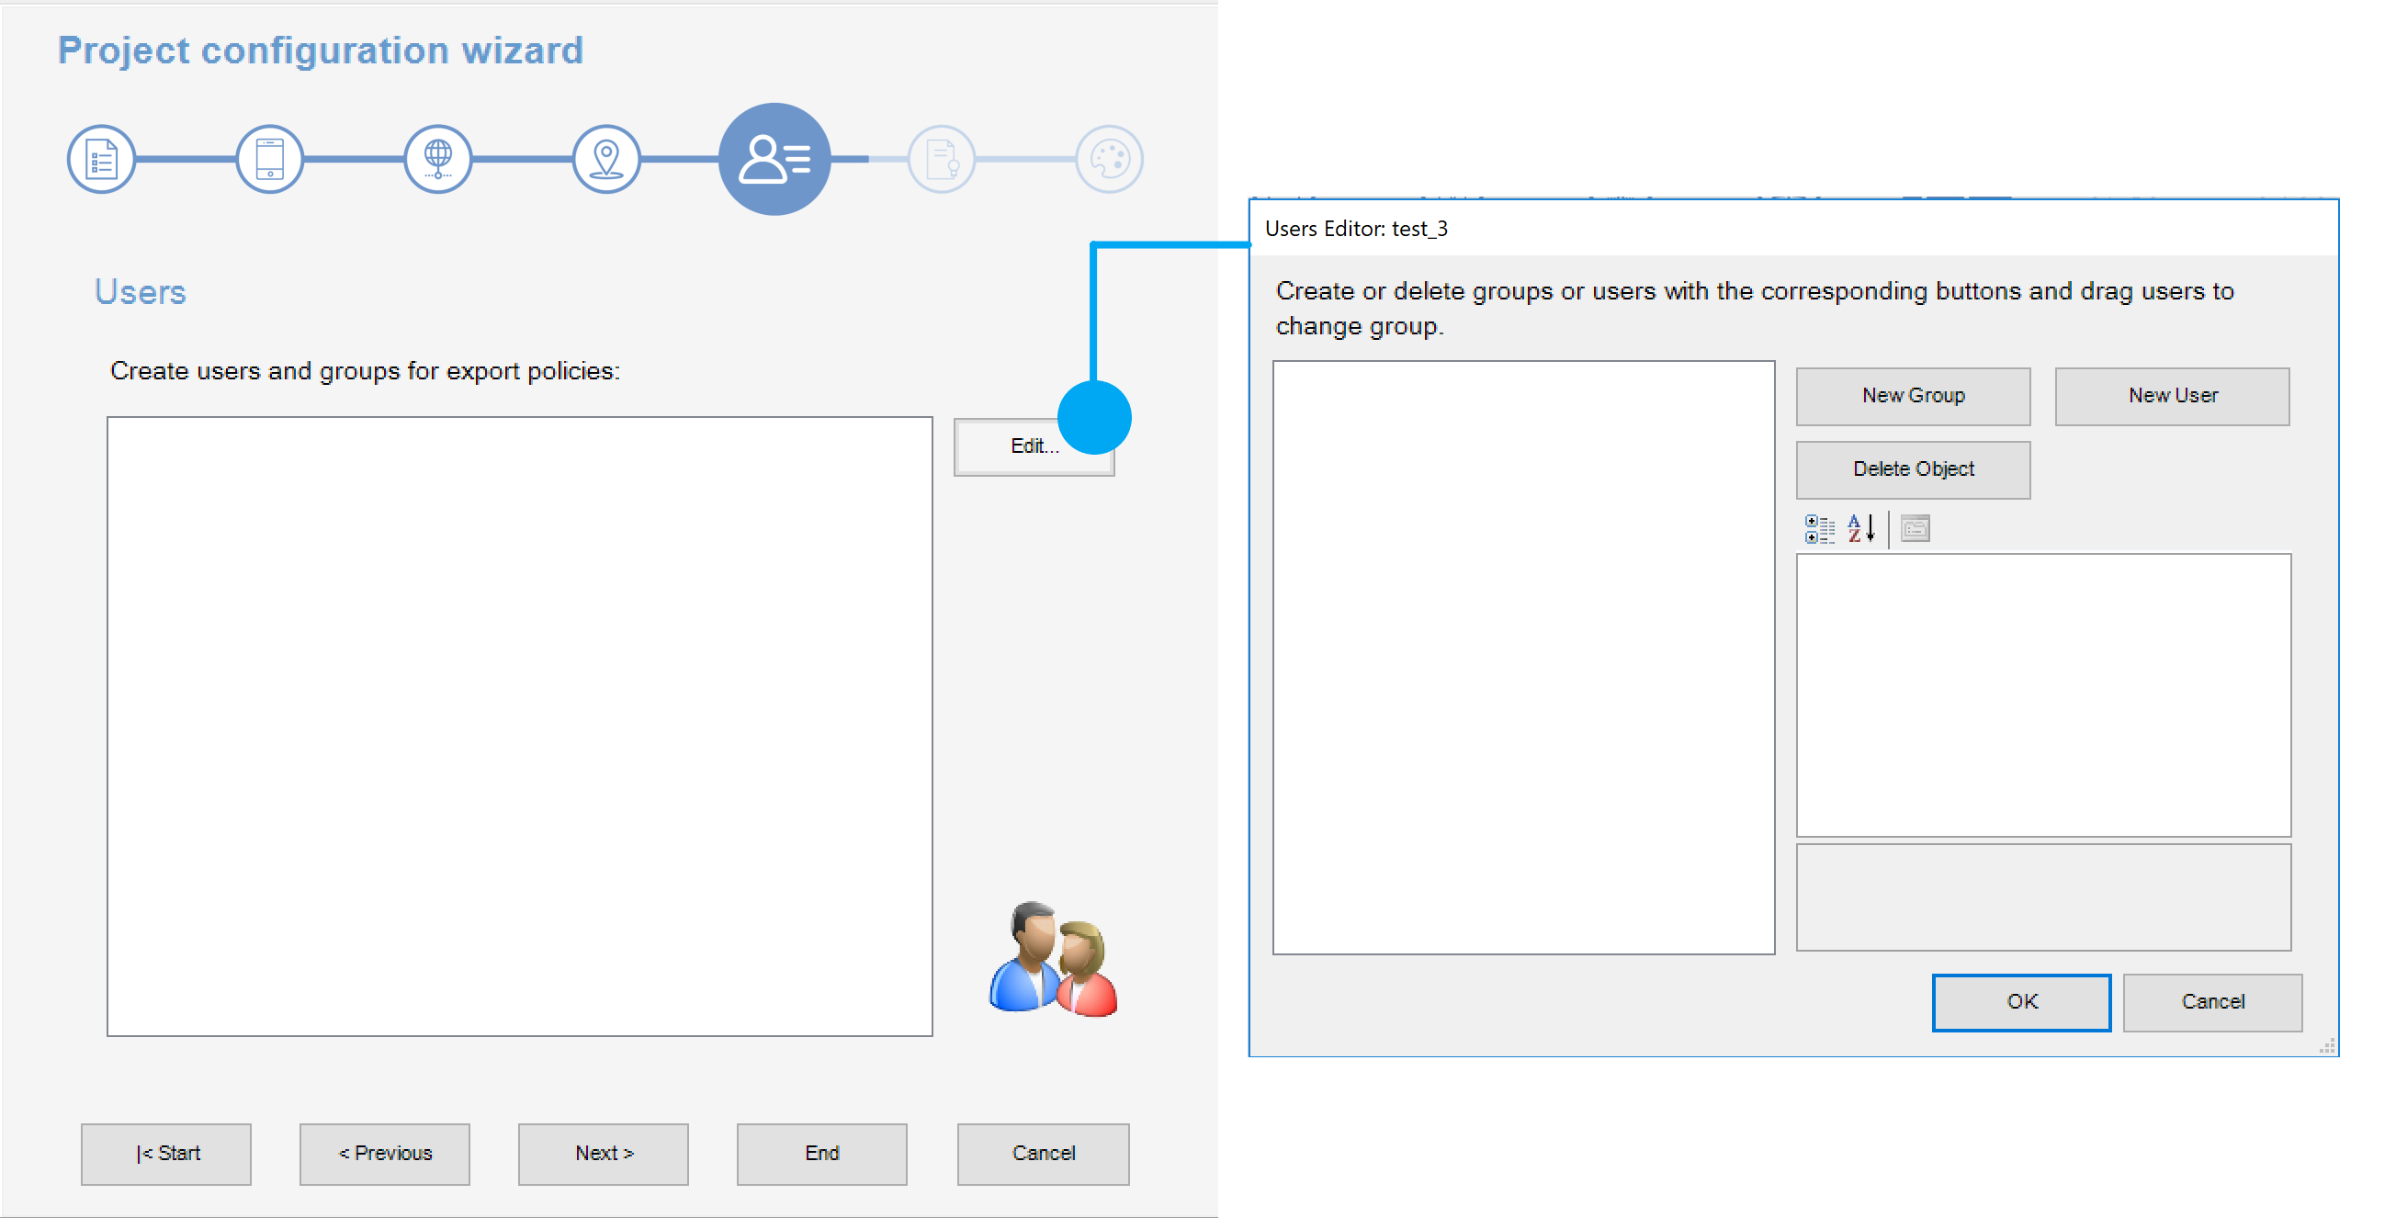
Task: Click the Edit... button for users
Action: click(x=1034, y=447)
